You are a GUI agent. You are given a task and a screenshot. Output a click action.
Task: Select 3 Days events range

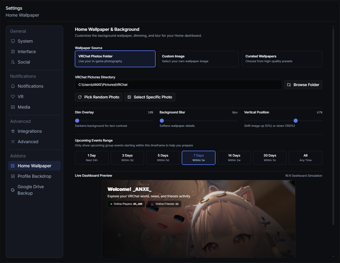coord(127,158)
